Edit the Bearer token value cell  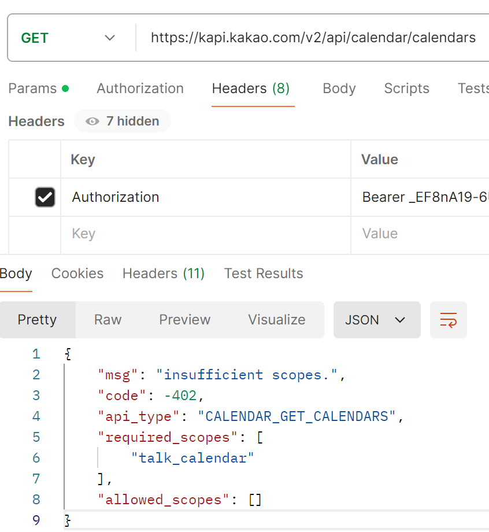[420, 197]
